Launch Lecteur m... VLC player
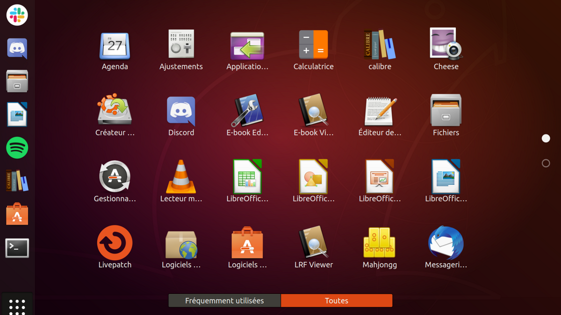This screenshot has height=315, width=561. pos(181,176)
